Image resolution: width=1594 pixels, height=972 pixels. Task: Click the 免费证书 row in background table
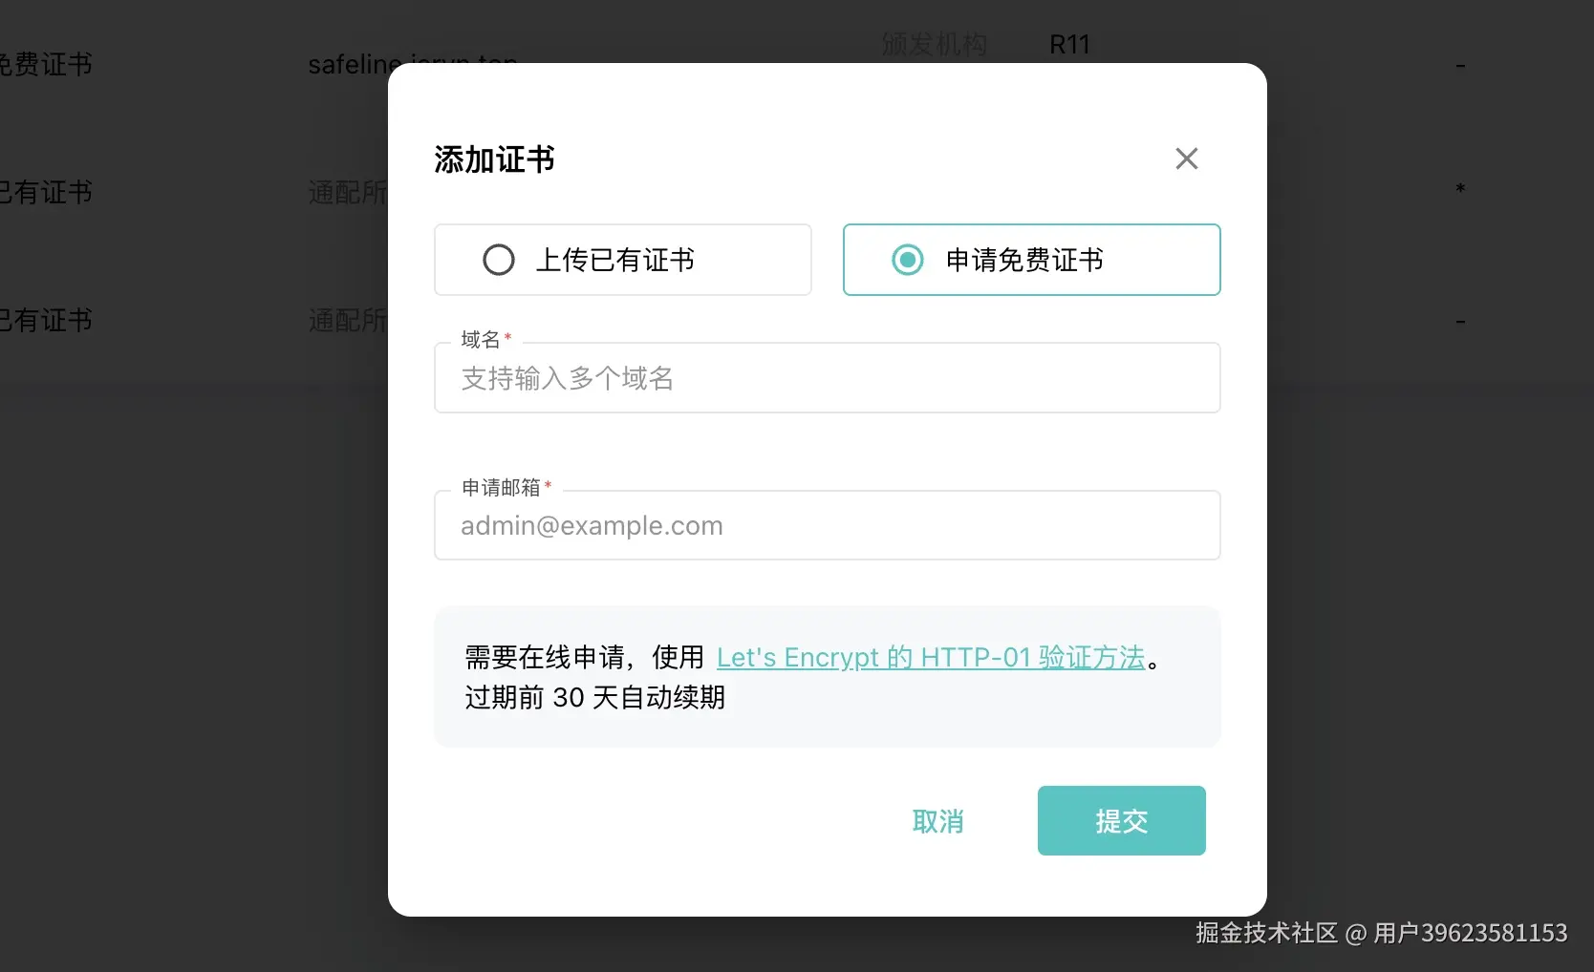(x=46, y=65)
